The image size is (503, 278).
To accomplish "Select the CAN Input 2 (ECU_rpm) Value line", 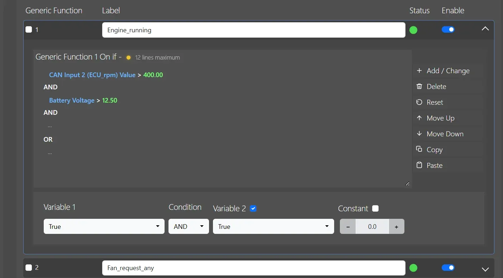I will pyautogui.click(x=106, y=75).
